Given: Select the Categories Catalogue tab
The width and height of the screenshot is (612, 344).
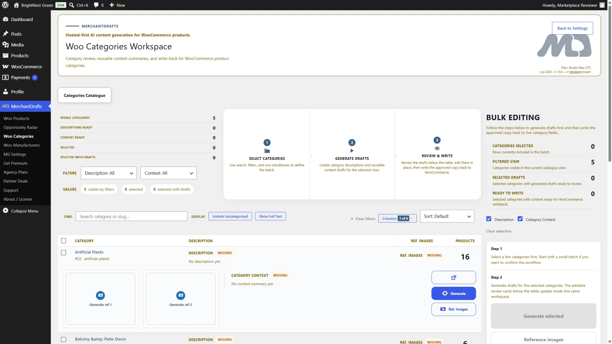Looking at the screenshot, I should coord(84,95).
